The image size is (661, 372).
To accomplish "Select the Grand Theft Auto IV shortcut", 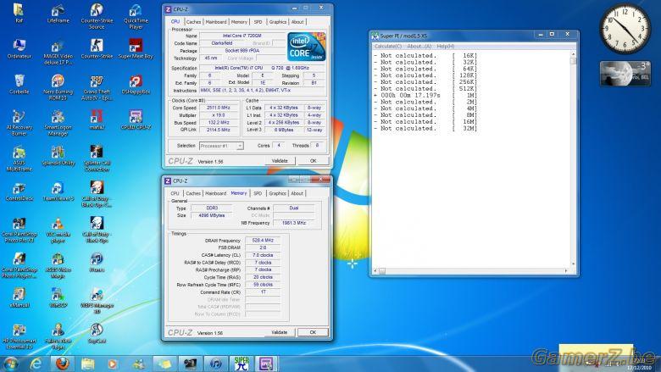I will [97, 87].
